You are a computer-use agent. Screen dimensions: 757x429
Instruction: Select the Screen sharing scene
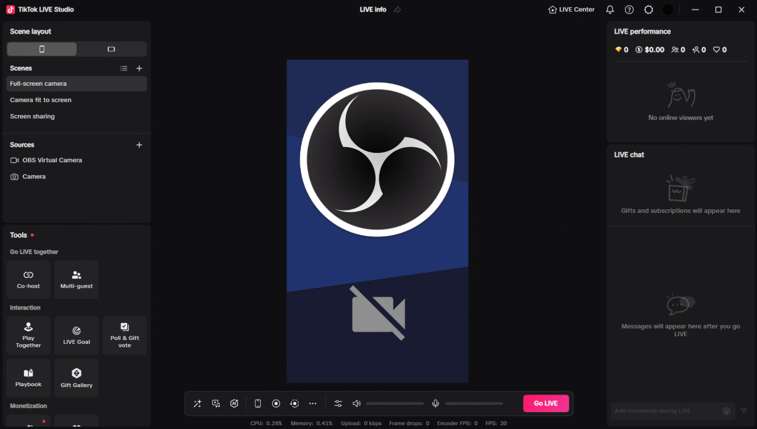point(32,116)
